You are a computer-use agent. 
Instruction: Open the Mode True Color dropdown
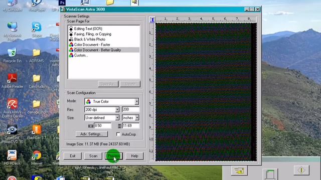tap(136, 101)
